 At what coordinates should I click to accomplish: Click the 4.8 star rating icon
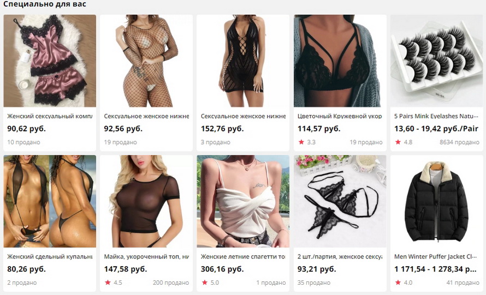tap(398, 142)
